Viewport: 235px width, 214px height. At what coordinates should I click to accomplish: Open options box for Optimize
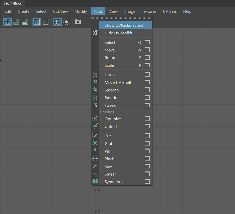point(147,119)
